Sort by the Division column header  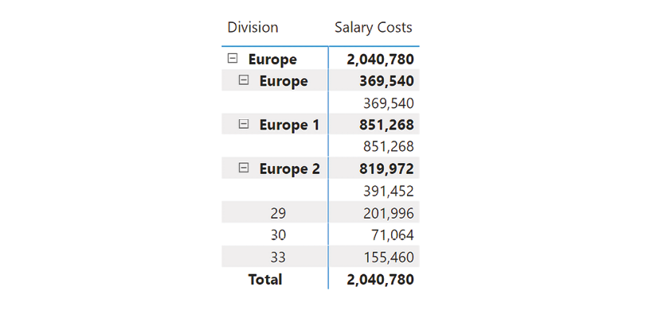click(253, 28)
